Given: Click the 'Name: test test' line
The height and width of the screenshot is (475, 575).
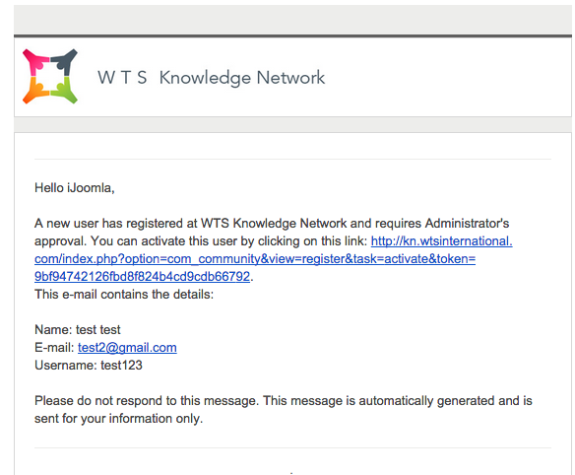Looking at the screenshot, I should point(78,329).
